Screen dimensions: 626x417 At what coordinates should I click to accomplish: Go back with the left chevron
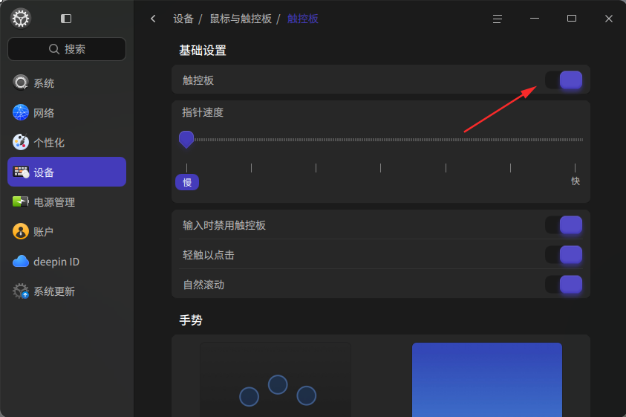pyautogui.click(x=153, y=19)
